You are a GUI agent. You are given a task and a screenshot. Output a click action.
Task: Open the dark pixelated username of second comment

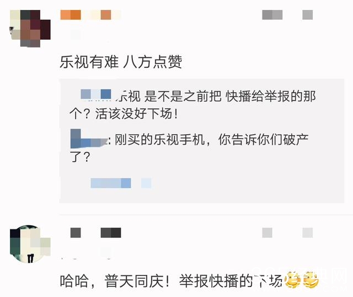(x=95, y=232)
